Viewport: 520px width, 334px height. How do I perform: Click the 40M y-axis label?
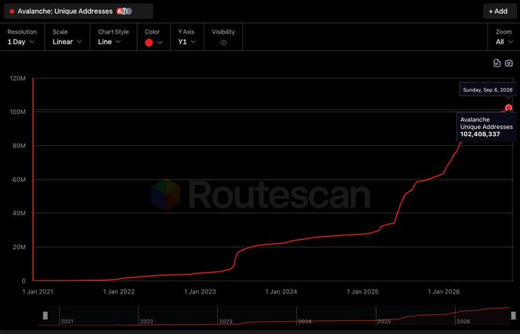[x=19, y=213]
